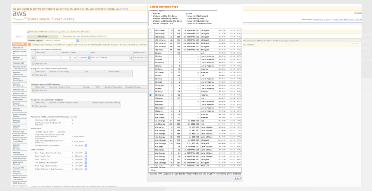Toggle the Free Usage Tier checkbox
The width and height of the screenshot is (372, 191).
[x=28, y=32]
